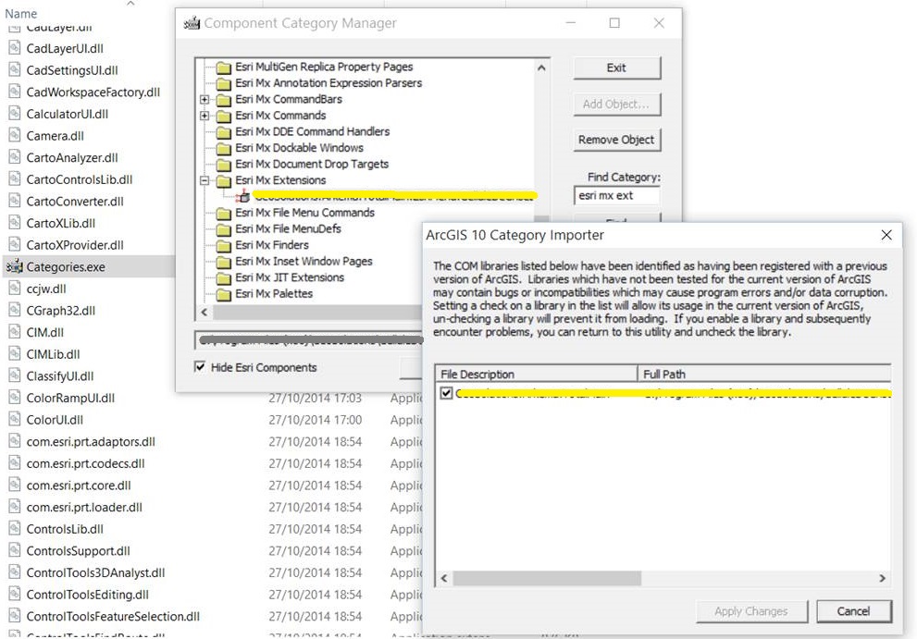Select the Esri Mx Inset Window Pages item
Viewport: 917px width, 639px height.
pos(304,262)
